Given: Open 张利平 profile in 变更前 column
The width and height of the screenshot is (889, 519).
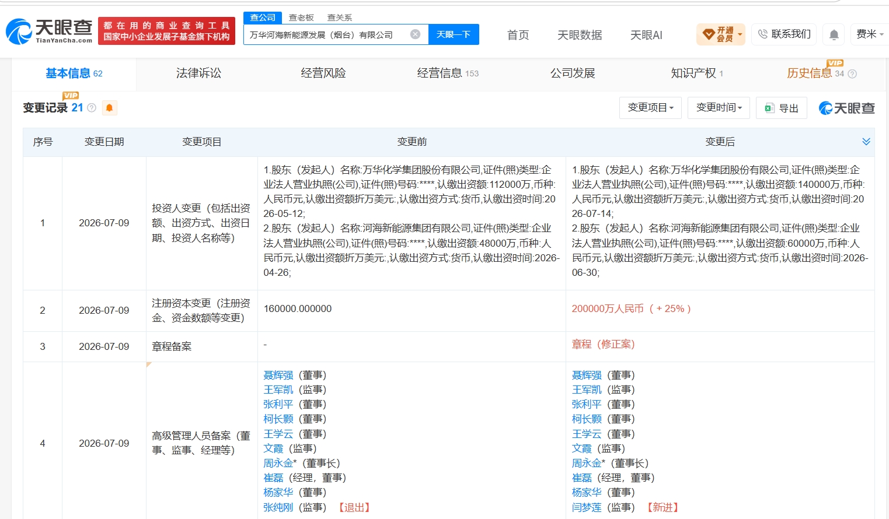Looking at the screenshot, I should point(278,404).
